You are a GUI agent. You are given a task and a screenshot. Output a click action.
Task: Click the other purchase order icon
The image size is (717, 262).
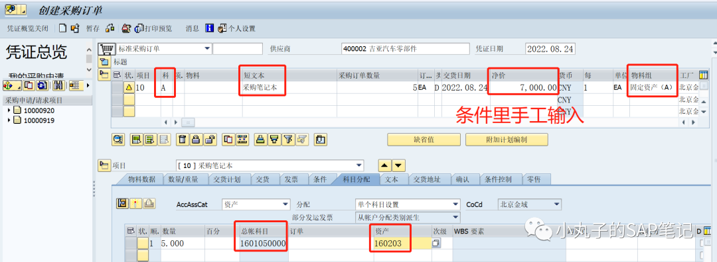(x=74, y=28)
